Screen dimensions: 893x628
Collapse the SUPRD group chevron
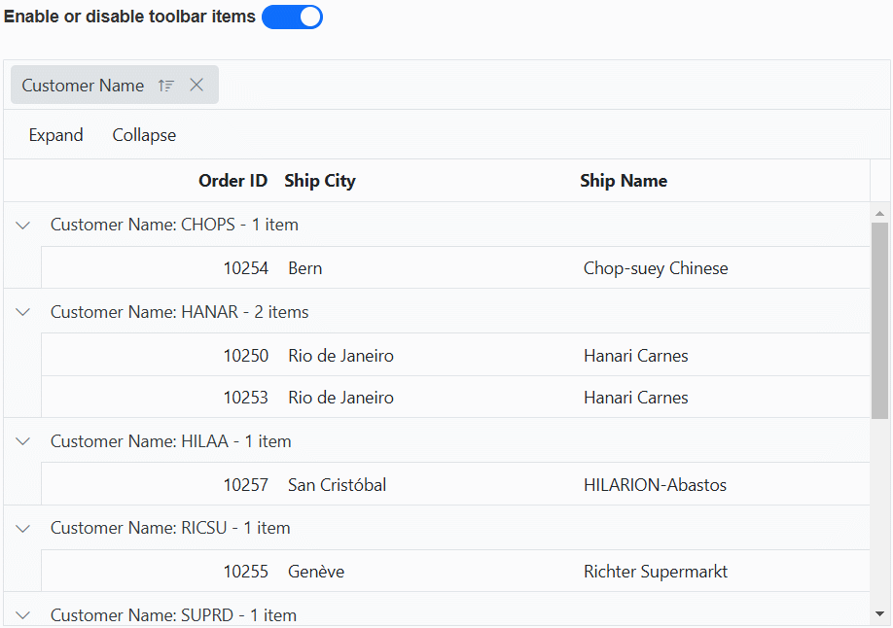pyautogui.click(x=23, y=614)
